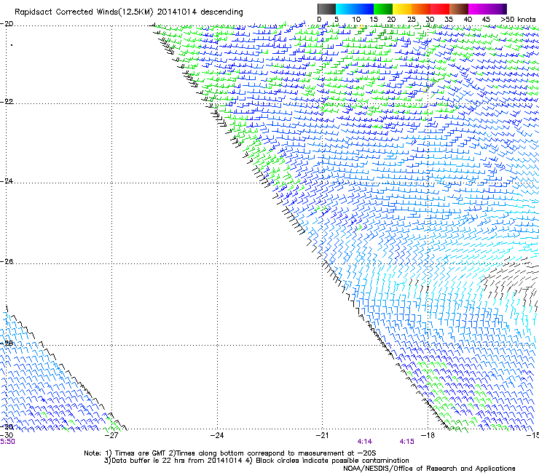Click the "0" legend scale label
The image size is (539, 473).
319,20
